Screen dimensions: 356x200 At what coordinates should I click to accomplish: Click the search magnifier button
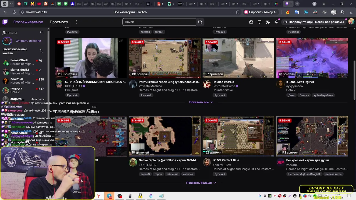[x=200, y=22]
